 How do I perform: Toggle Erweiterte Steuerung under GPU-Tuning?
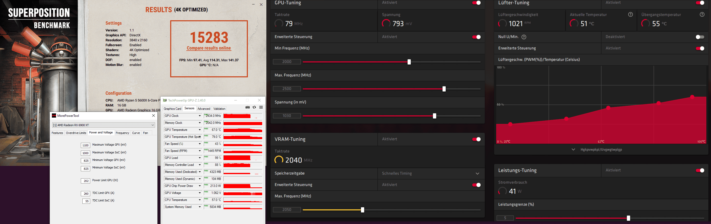tap(476, 37)
